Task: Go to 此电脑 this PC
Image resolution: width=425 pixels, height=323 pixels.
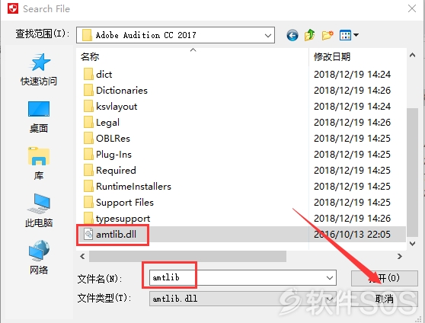Action: click(39, 210)
